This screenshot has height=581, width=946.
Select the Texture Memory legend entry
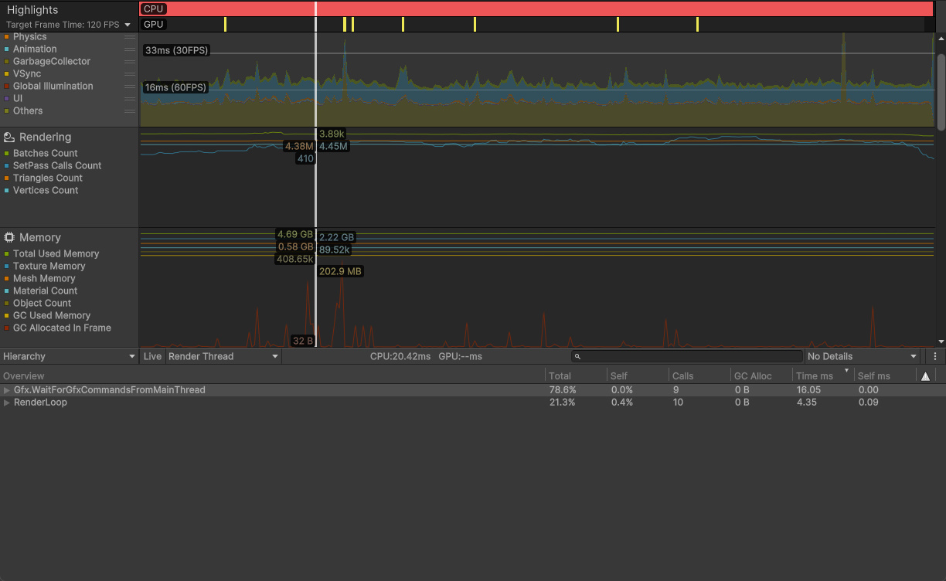point(49,266)
